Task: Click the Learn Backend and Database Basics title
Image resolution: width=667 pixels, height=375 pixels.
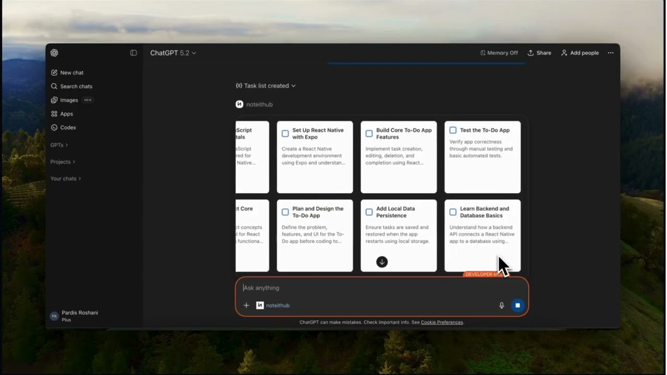Action: click(485, 212)
